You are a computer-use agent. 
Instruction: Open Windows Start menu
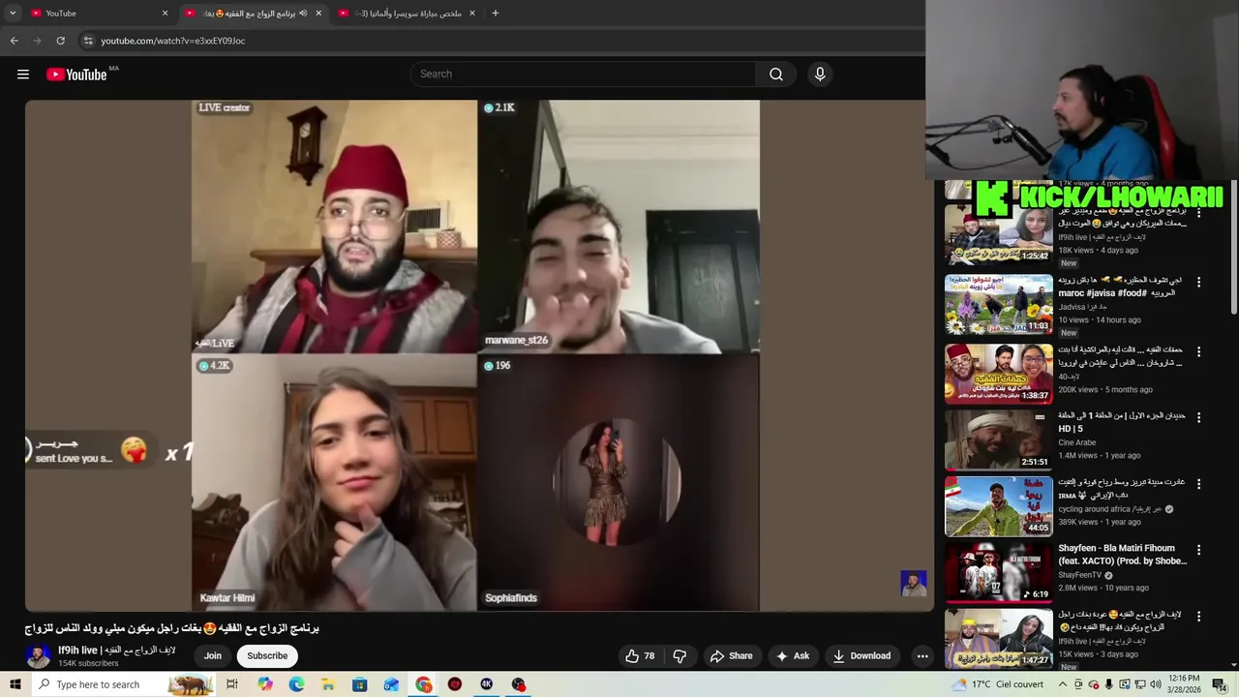(x=15, y=684)
